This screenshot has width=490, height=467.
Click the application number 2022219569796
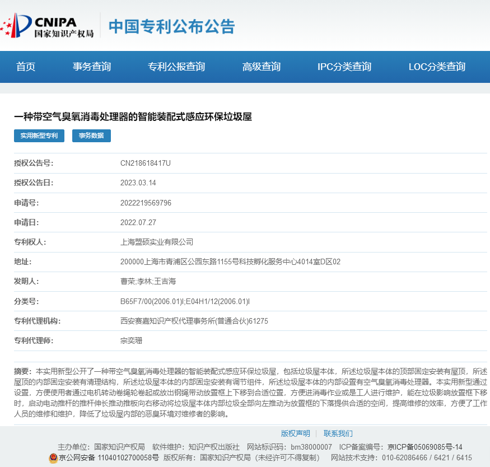click(x=146, y=203)
